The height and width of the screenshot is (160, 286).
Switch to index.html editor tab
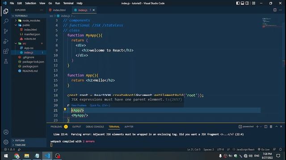(59, 10)
